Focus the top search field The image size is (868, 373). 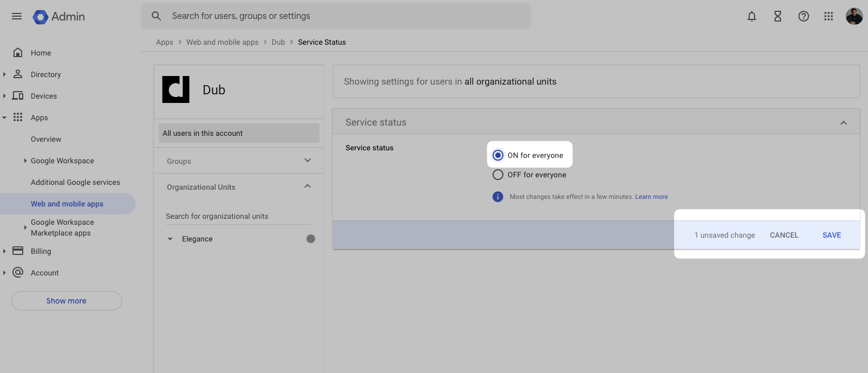[336, 16]
